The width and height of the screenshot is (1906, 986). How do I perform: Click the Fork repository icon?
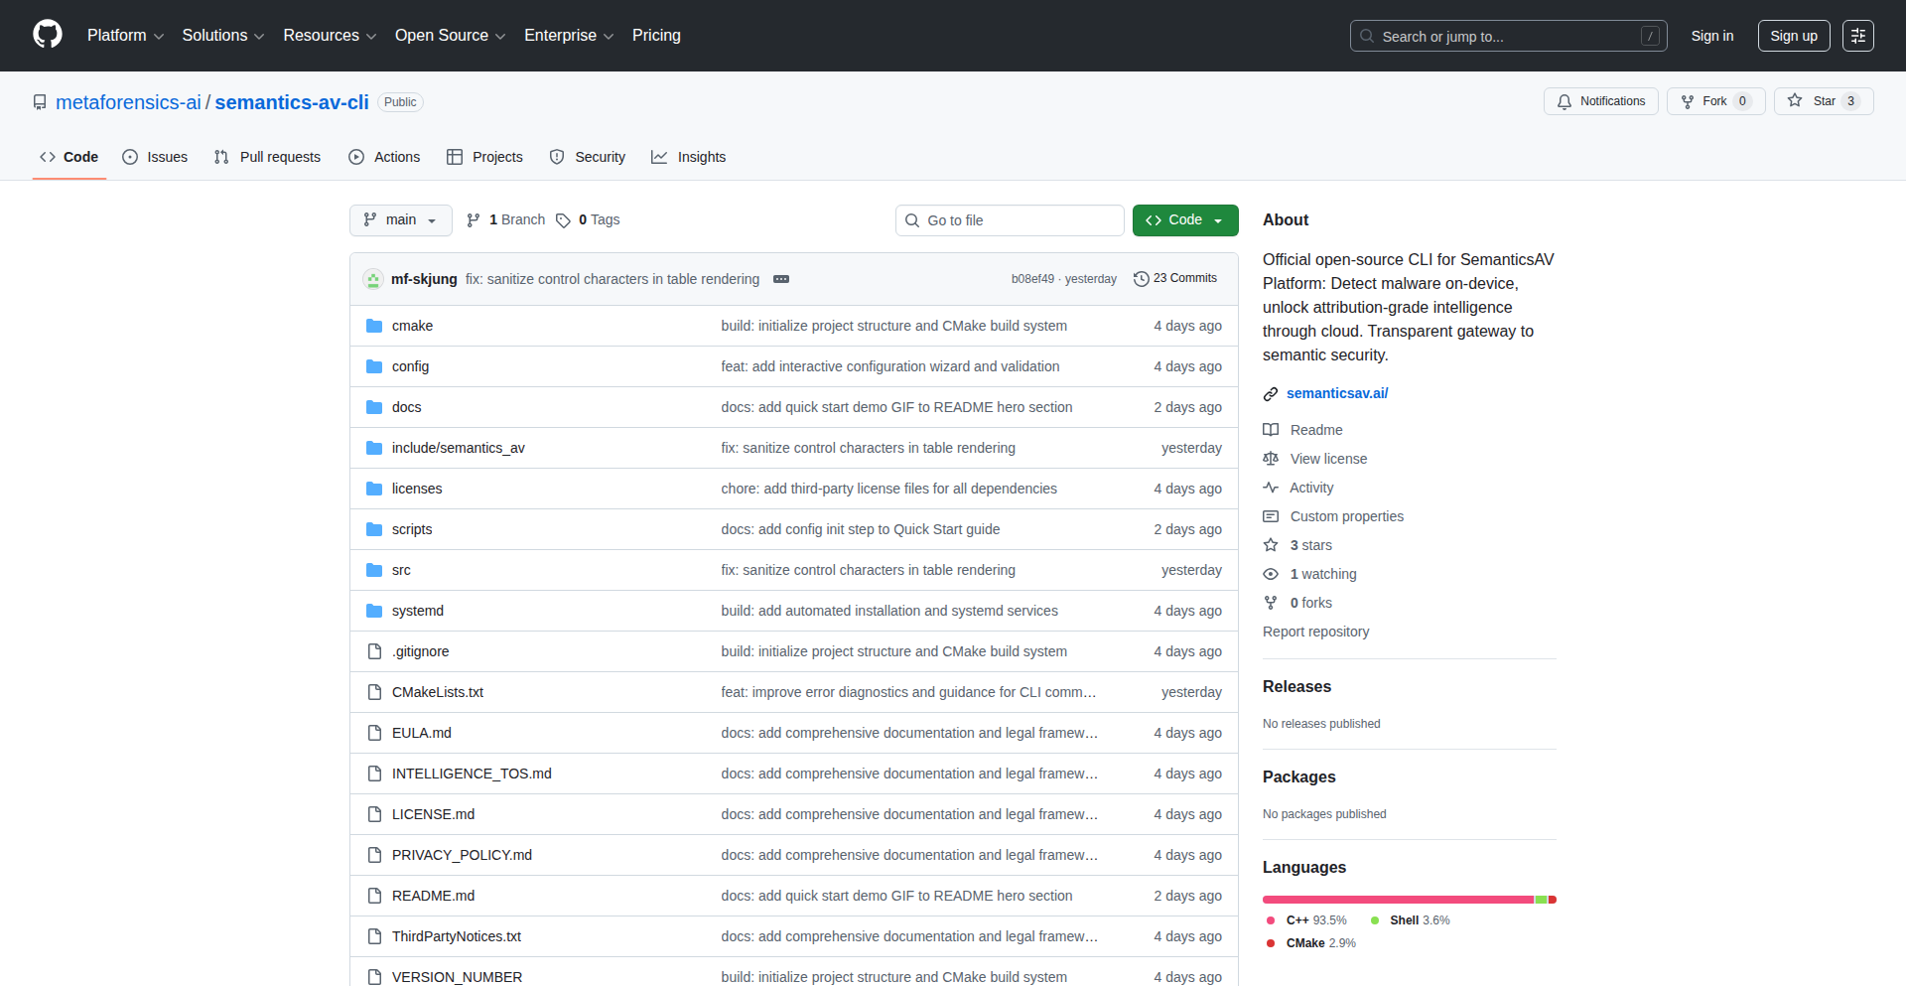click(1688, 101)
